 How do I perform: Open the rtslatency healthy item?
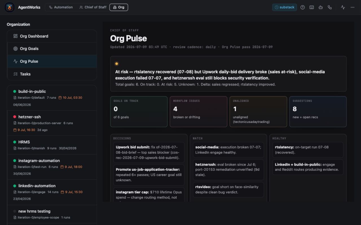308,150
